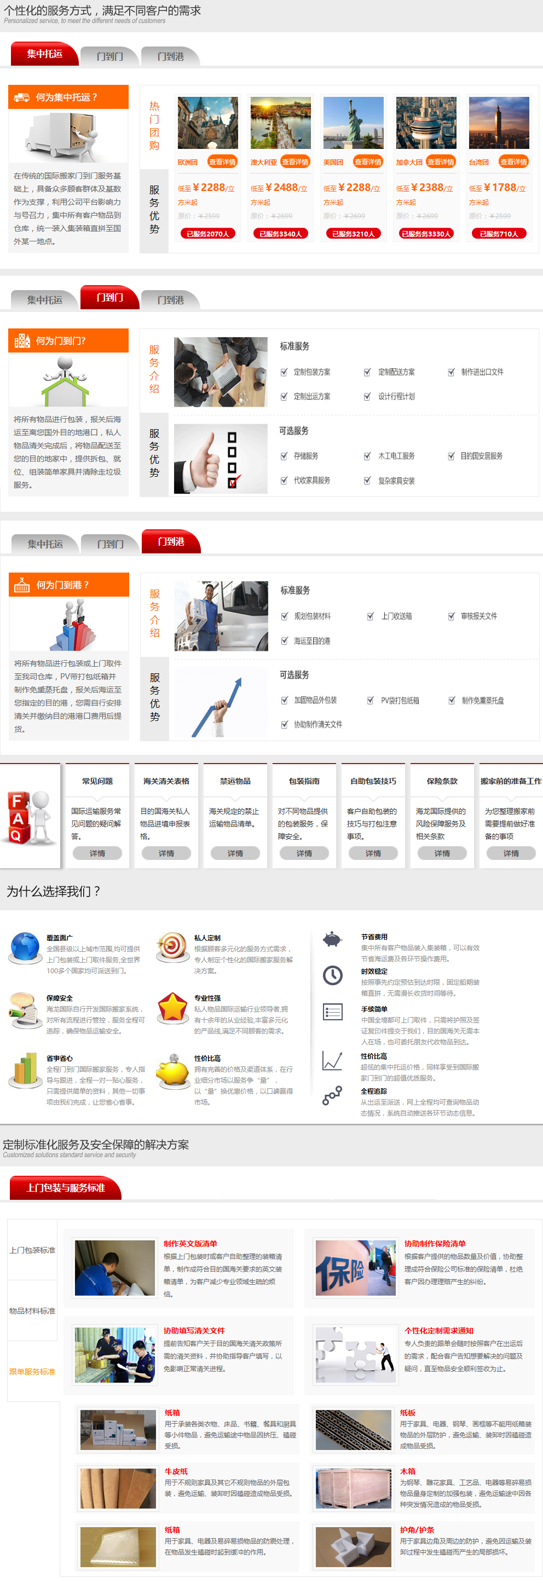Screen dimensions: 543x1583
Task: Click the 保险 image beside 协助制作保险清单
Action: point(355,1268)
